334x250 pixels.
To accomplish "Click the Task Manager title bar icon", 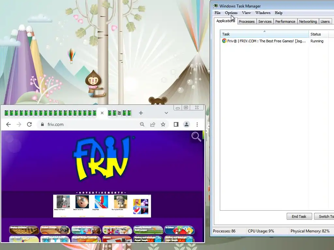I will [216, 6].
